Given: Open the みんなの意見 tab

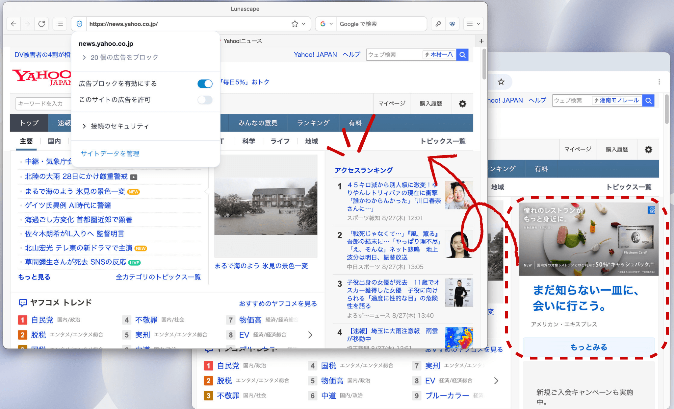Looking at the screenshot, I should tap(258, 123).
